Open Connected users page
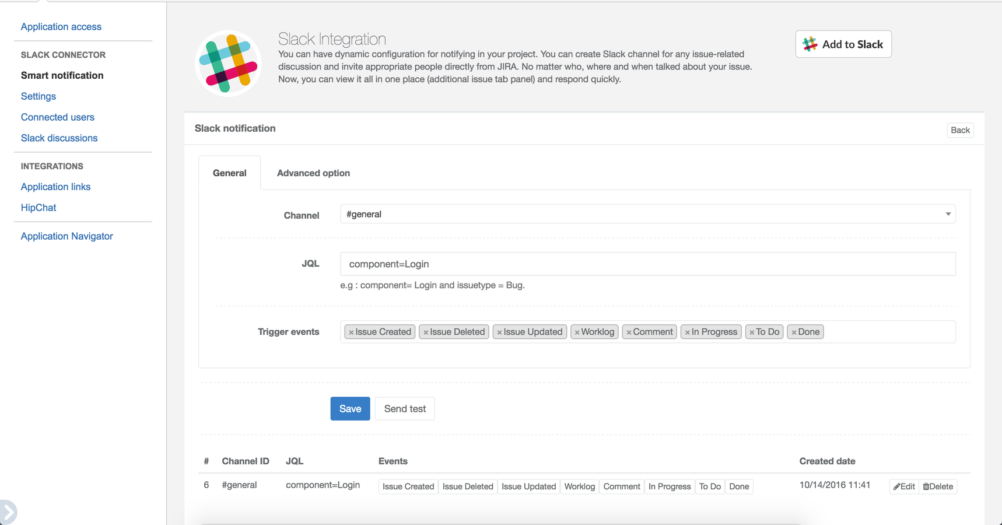Image resolution: width=1002 pixels, height=525 pixels. click(58, 117)
